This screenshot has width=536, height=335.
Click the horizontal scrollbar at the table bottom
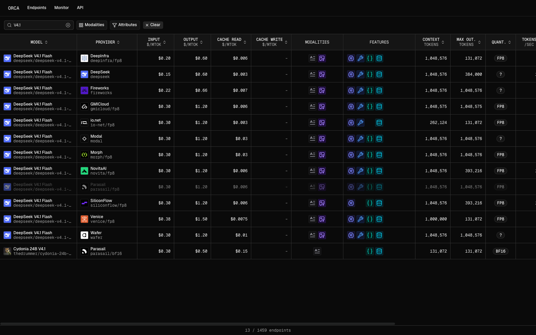tap(198, 324)
